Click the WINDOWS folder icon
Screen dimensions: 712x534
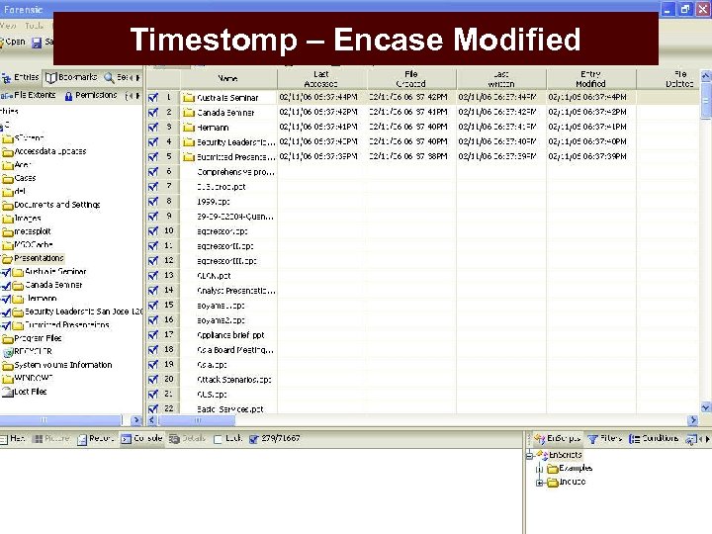[x=8, y=379]
